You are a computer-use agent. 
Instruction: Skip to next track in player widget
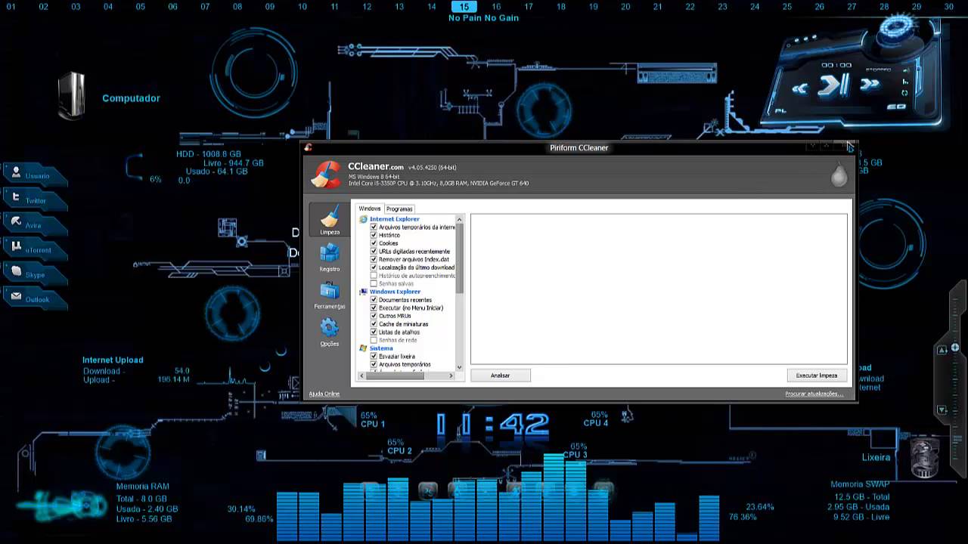[870, 83]
